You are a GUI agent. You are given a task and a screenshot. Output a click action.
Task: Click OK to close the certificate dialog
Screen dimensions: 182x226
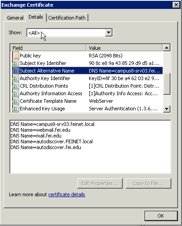161,216
